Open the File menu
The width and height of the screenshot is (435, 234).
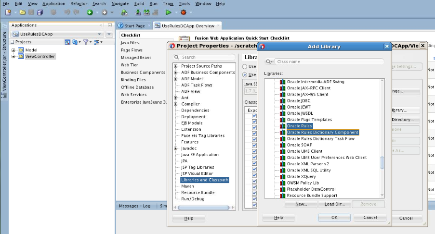click(x=6, y=3)
